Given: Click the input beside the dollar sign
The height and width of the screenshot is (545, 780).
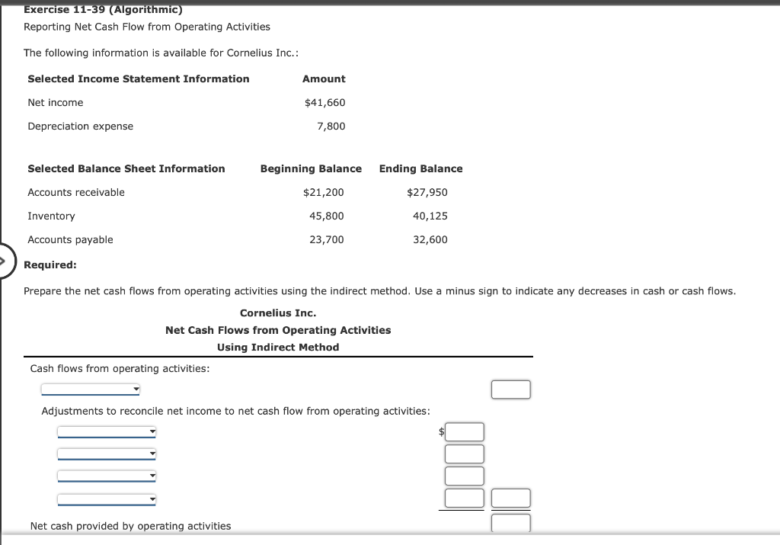Looking at the screenshot, I should [x=464, y=431].
